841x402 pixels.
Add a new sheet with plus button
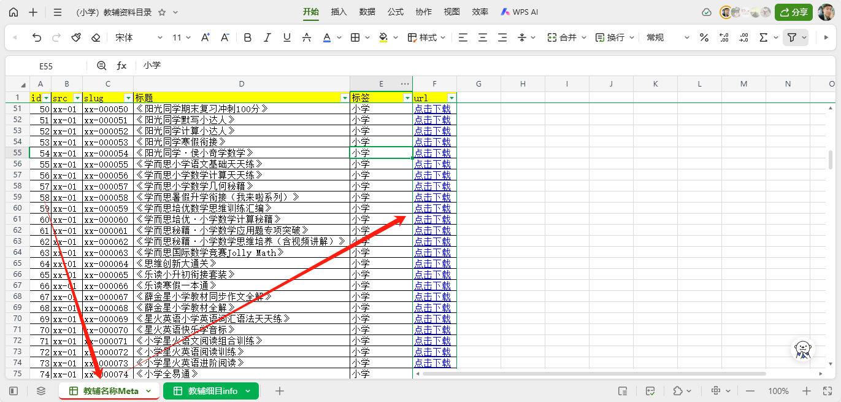280,391
